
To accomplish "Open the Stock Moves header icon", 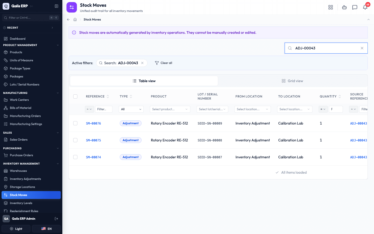I will [72, 7].
